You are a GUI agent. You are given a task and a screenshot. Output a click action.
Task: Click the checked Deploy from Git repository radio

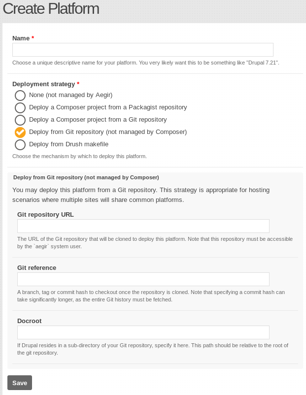(20, 132)
